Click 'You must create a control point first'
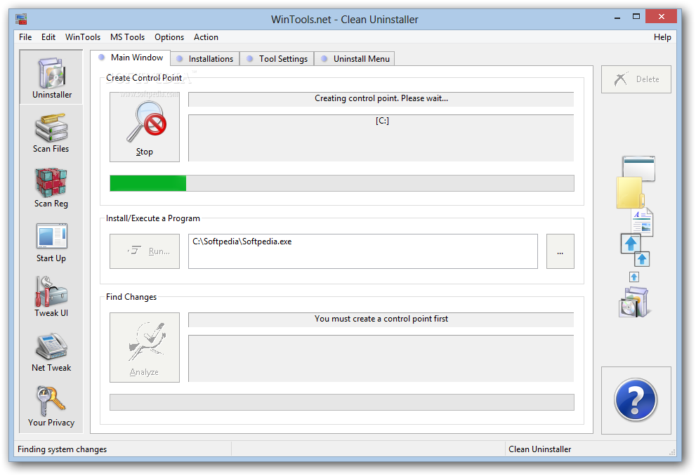696x476 pixels. (x=381, y=319)
